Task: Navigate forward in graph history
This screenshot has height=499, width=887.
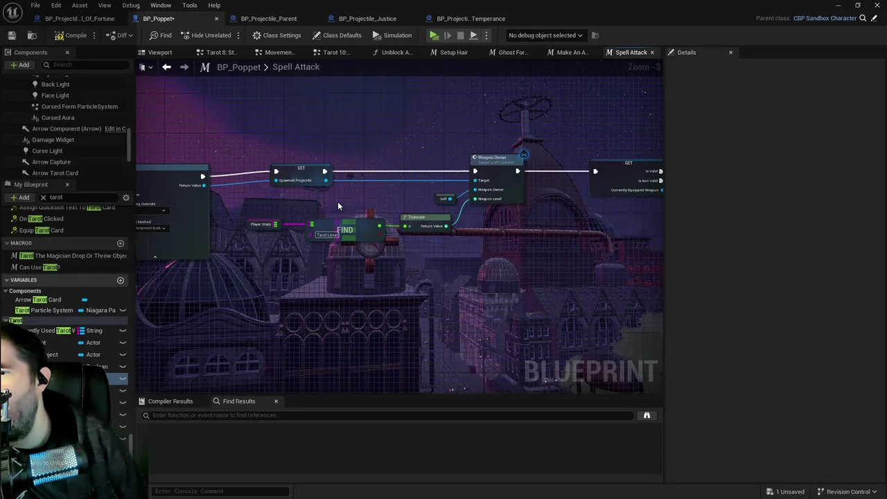Action: click(x=184, y=67)
